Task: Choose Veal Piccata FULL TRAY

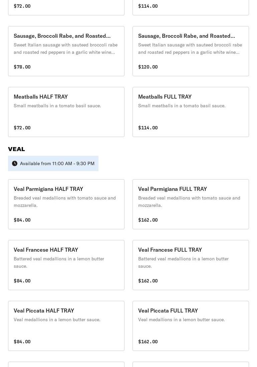Action: coord(191,326)
